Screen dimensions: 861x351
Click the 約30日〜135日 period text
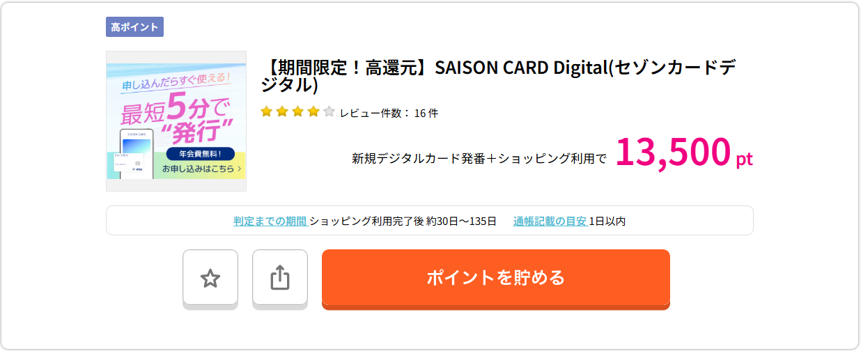[x=460, y=221]
